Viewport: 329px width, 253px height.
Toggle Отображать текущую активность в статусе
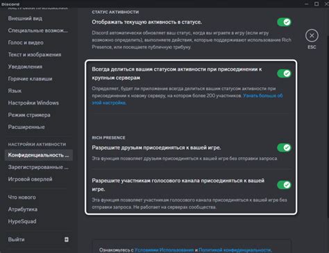pyautogui.click(x=284, y=22)
